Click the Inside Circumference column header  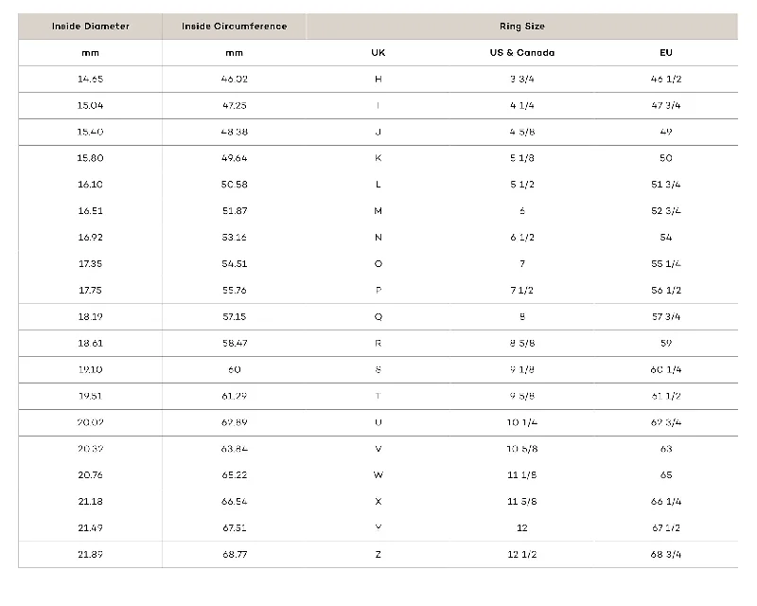pos(234,27)
